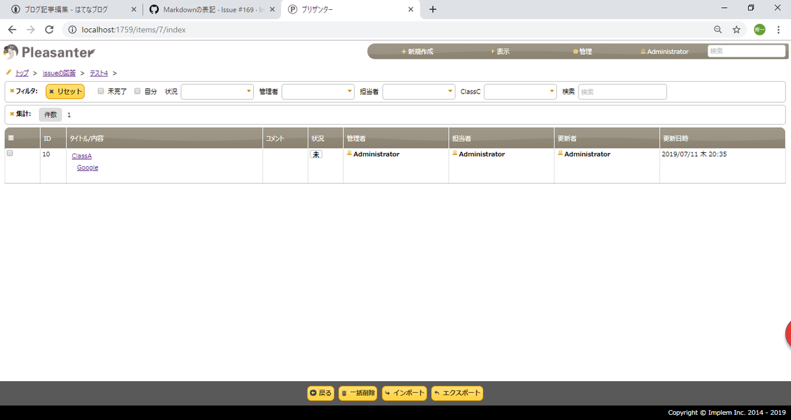
Task: Switch to Markdownの表記 Issue #169 tab
Action: [x=211, y=9]
